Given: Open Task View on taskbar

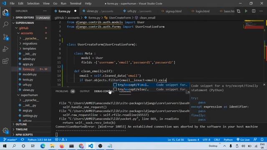Looking at the screenshot, I should (x=33, y=146).
